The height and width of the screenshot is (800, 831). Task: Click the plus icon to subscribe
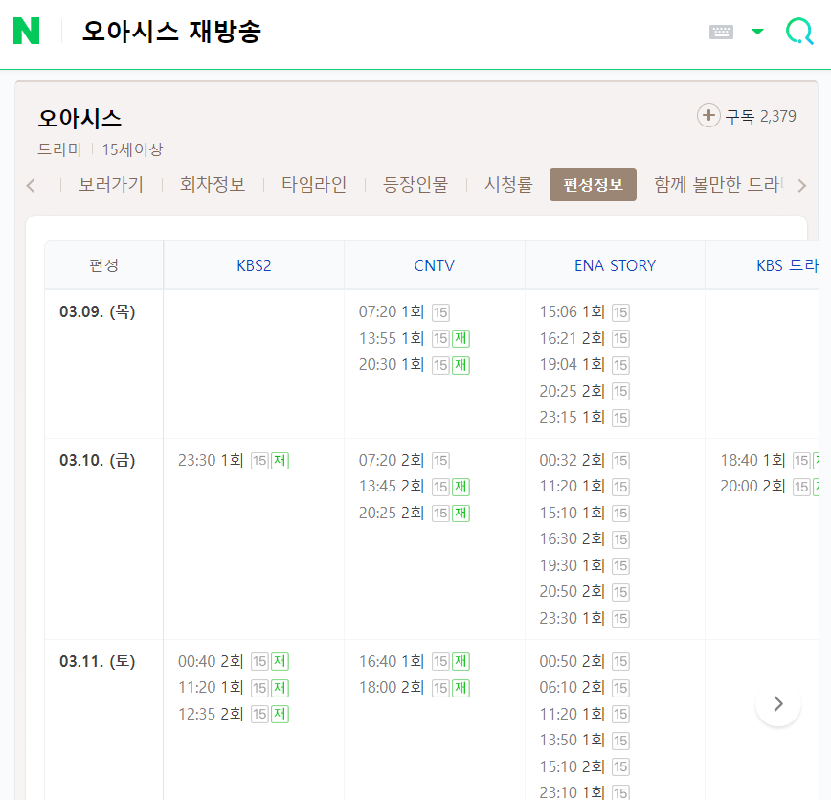click(x=708, y=114)
